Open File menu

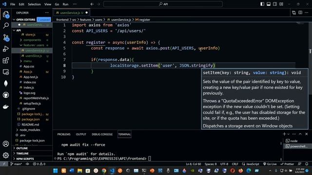[13, 4]
